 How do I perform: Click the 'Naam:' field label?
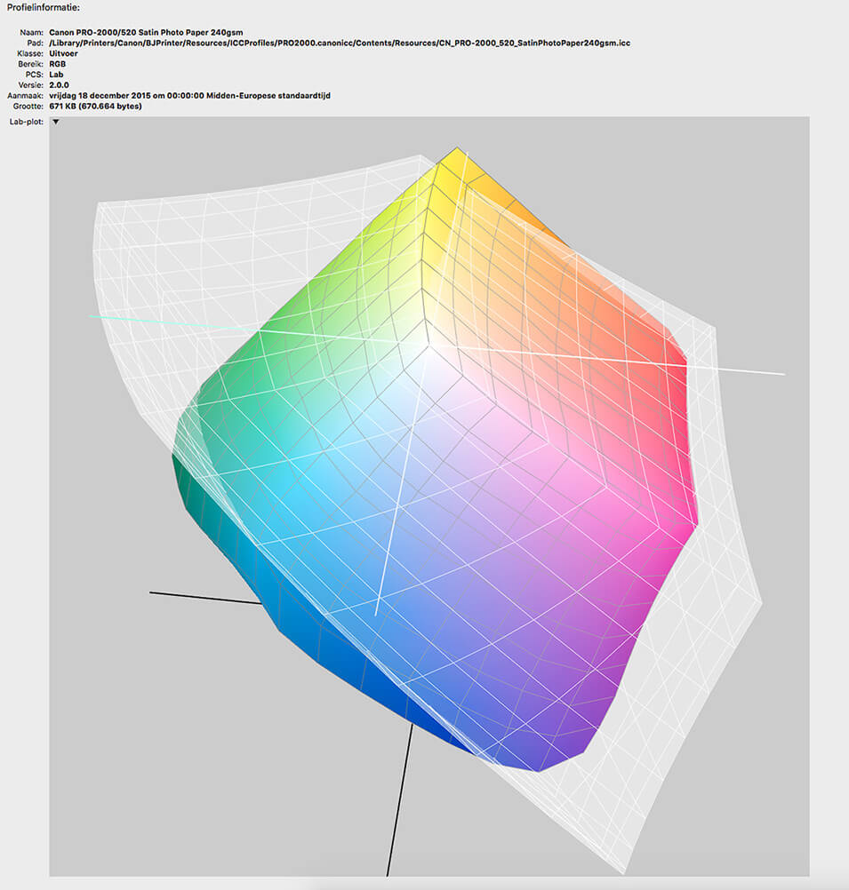(x=32, y=32)
